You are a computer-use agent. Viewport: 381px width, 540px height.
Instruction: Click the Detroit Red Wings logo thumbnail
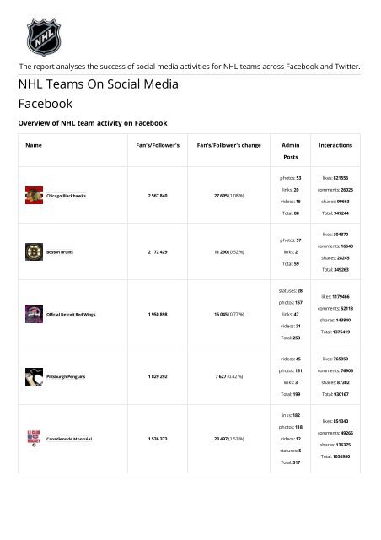point(34,314)
